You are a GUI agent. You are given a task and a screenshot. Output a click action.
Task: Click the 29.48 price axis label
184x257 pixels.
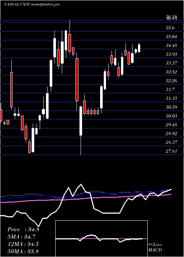[x=171, y=125]
